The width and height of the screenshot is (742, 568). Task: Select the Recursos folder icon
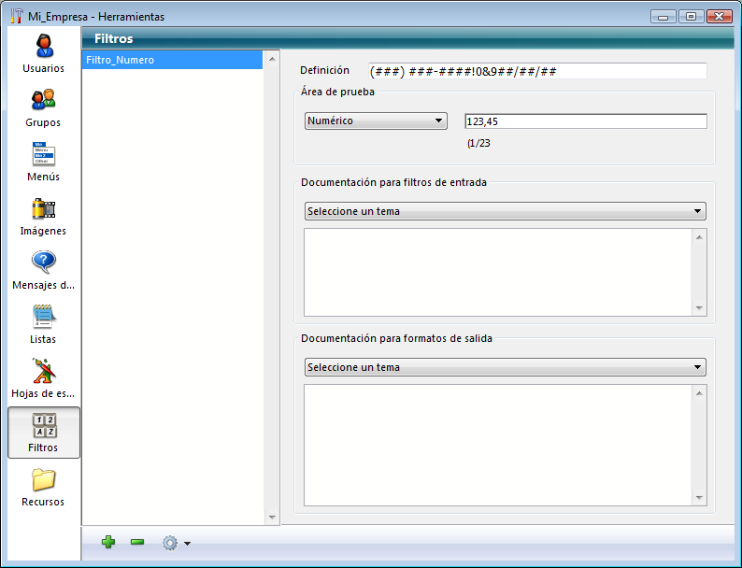pos(44,486)
